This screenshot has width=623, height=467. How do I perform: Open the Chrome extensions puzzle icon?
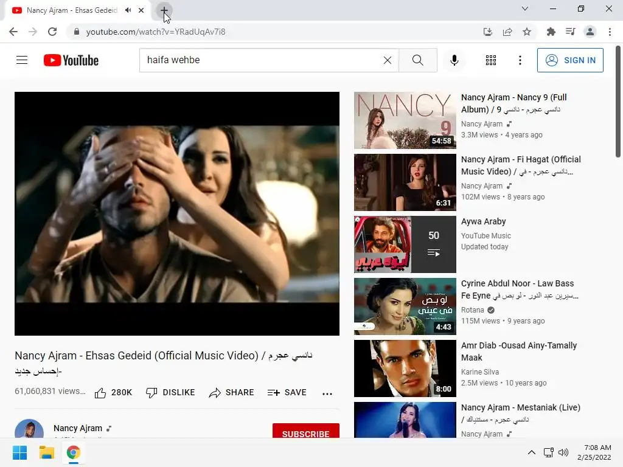551,32
